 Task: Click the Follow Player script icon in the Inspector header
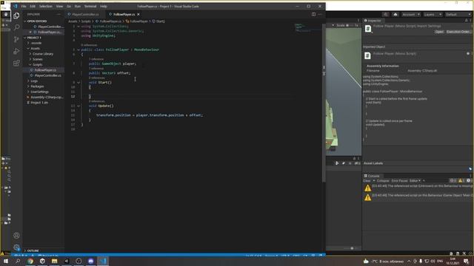(368, 29)
